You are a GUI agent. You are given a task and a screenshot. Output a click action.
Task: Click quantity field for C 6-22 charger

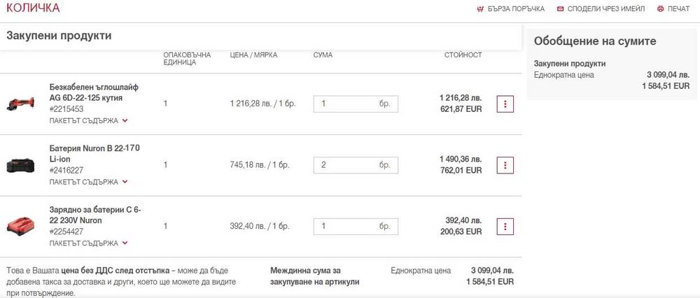pos(356,227)
